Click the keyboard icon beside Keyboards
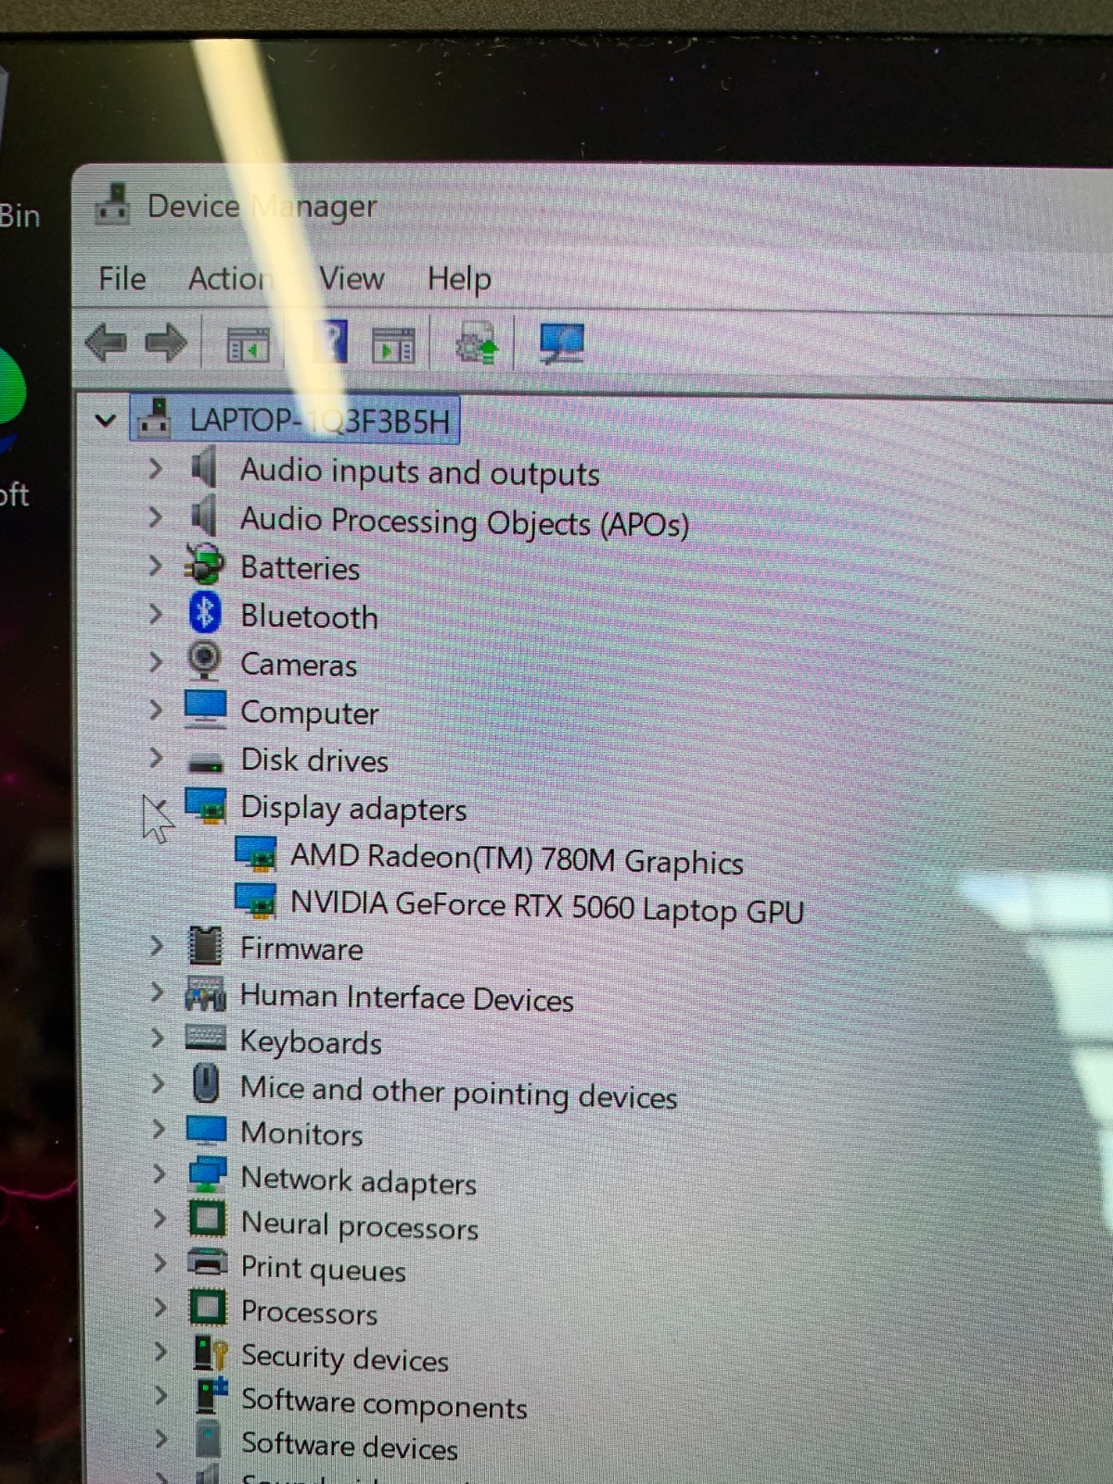The height and width of the screenshot is (1484, 1113). [x=205, y=1036]
